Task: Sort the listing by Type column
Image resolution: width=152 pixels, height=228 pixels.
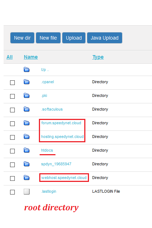Action: click(98, 57)
